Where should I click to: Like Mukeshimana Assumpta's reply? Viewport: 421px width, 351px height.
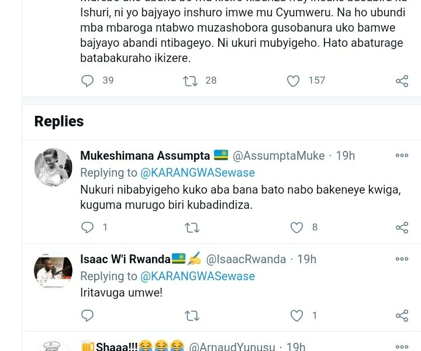click(x=297, y=228)
